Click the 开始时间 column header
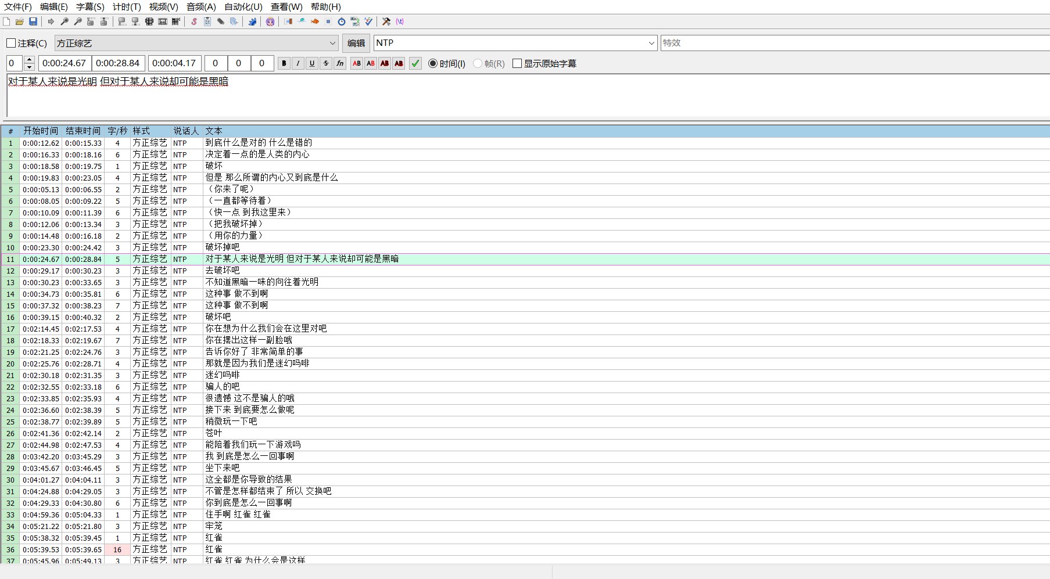The height and width of the screenshot is (579, 1050). (x=41, y=131)
